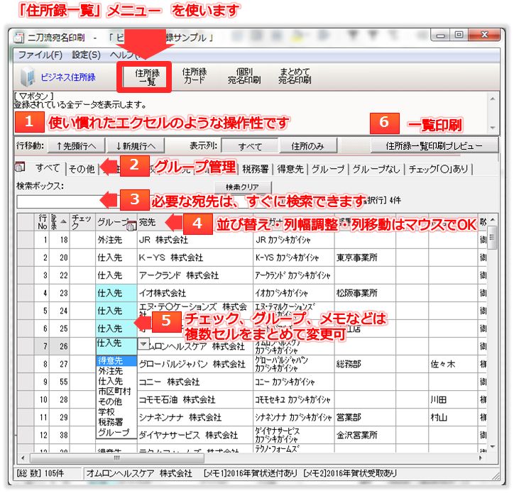The width and height of the screenshot is (514, 493).
Task: Open 個別宛名印刷 from the toolbar
Action: [244, 76]
